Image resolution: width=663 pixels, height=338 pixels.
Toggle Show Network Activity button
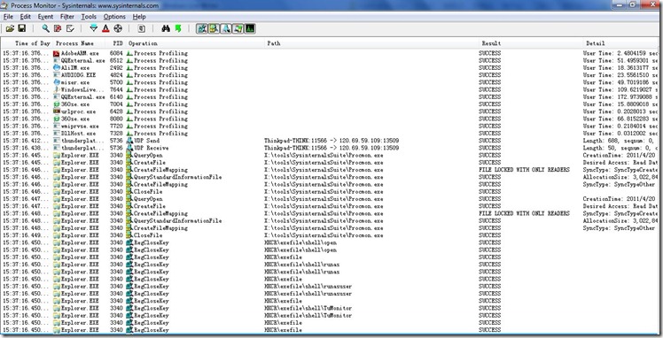point(226,28)
